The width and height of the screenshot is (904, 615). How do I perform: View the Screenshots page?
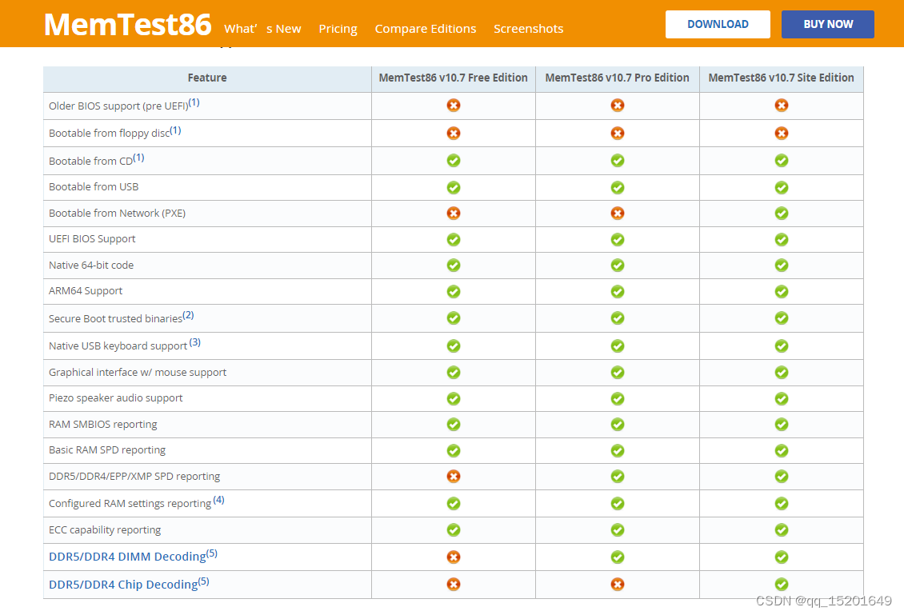528,28
